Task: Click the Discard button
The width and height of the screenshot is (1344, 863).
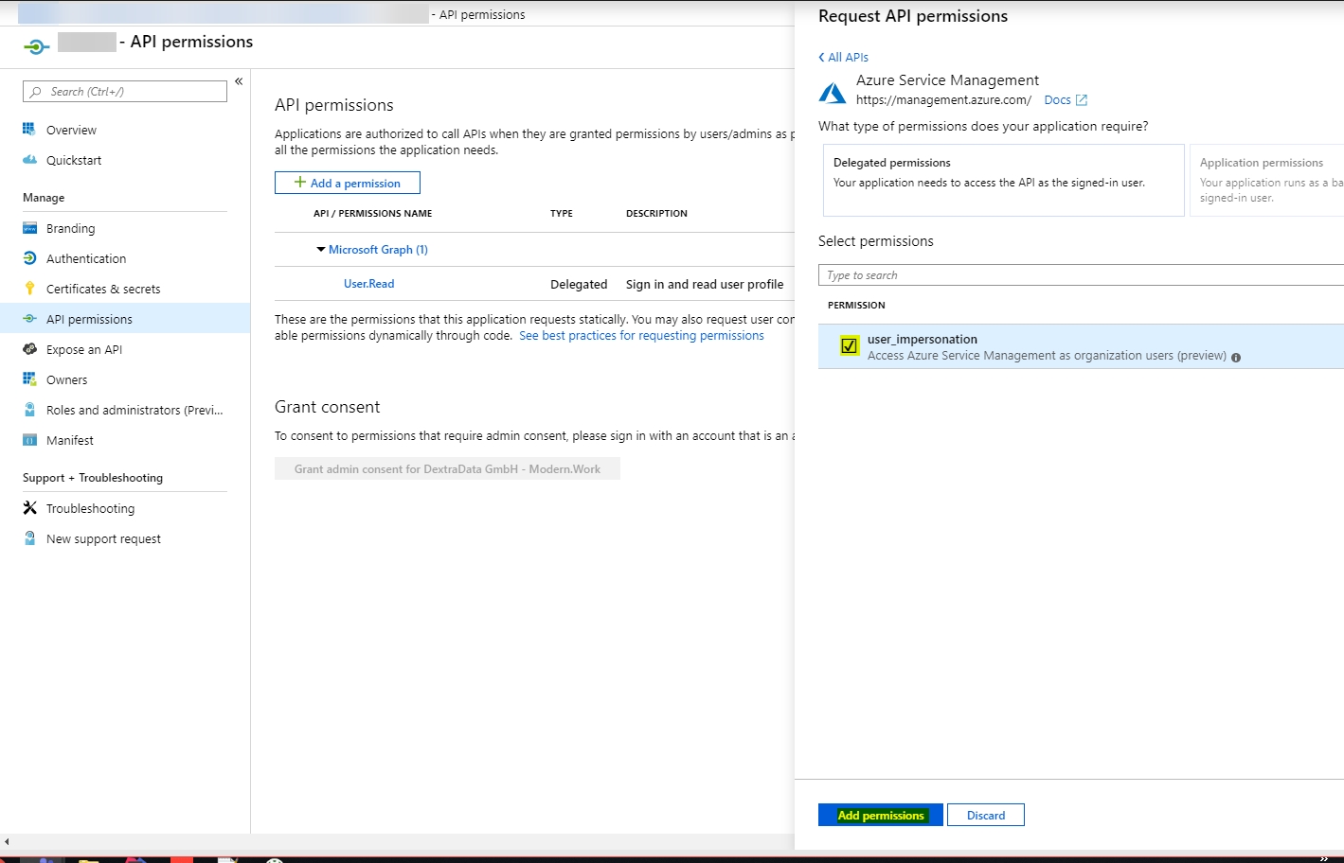Action: click(x=986, y=815)
